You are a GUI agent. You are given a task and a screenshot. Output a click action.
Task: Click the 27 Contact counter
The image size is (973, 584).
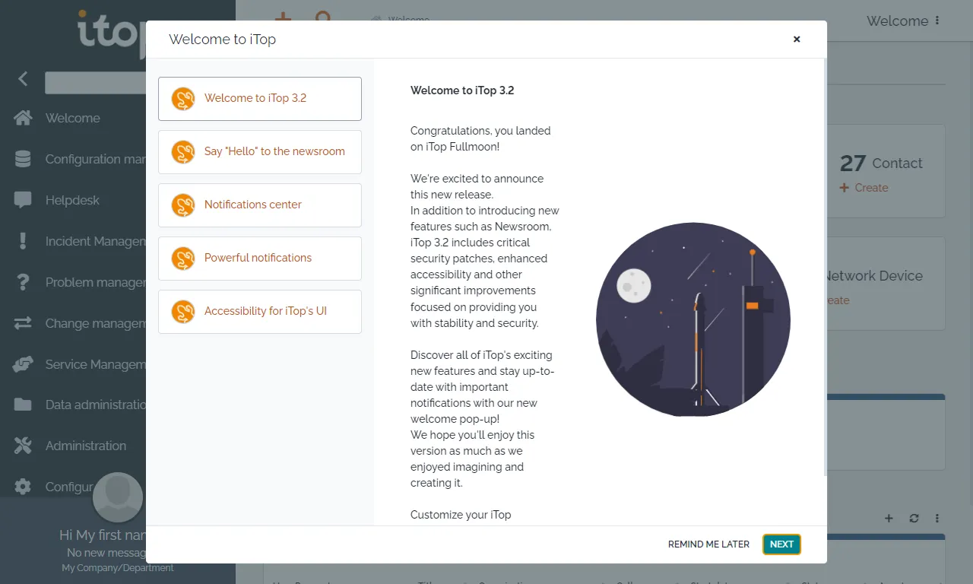coord(881,163)
